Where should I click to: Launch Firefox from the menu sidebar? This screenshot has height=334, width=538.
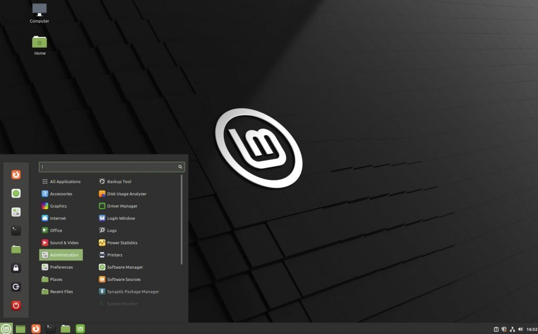[16, 174]
